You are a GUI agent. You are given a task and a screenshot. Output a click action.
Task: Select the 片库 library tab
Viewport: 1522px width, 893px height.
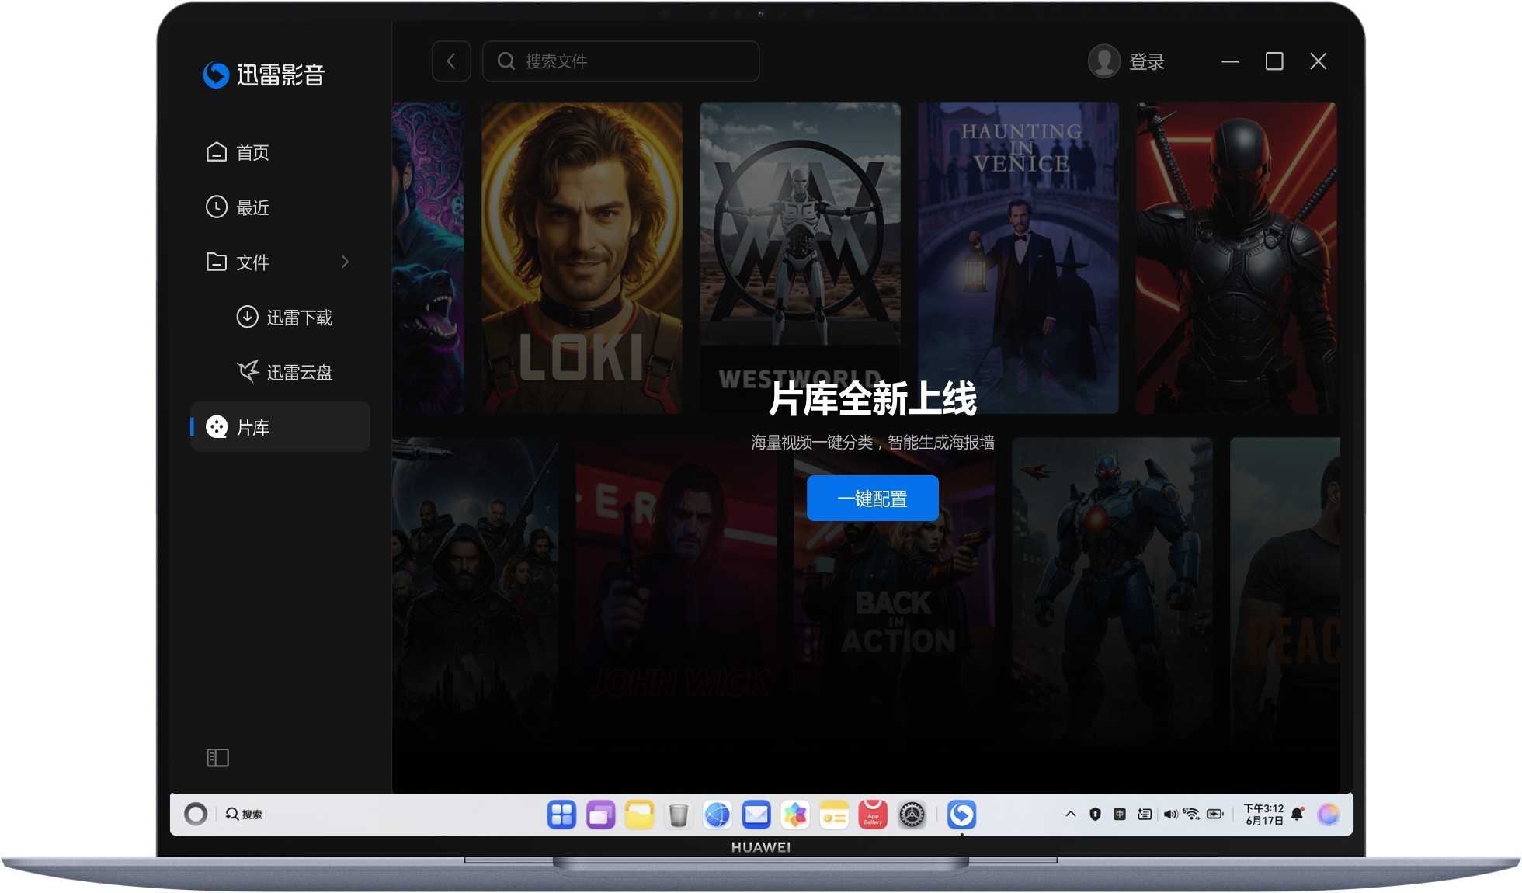pos(280,427)
